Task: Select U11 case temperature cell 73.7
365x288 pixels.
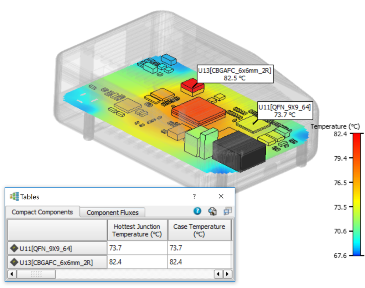Action: 199,248
